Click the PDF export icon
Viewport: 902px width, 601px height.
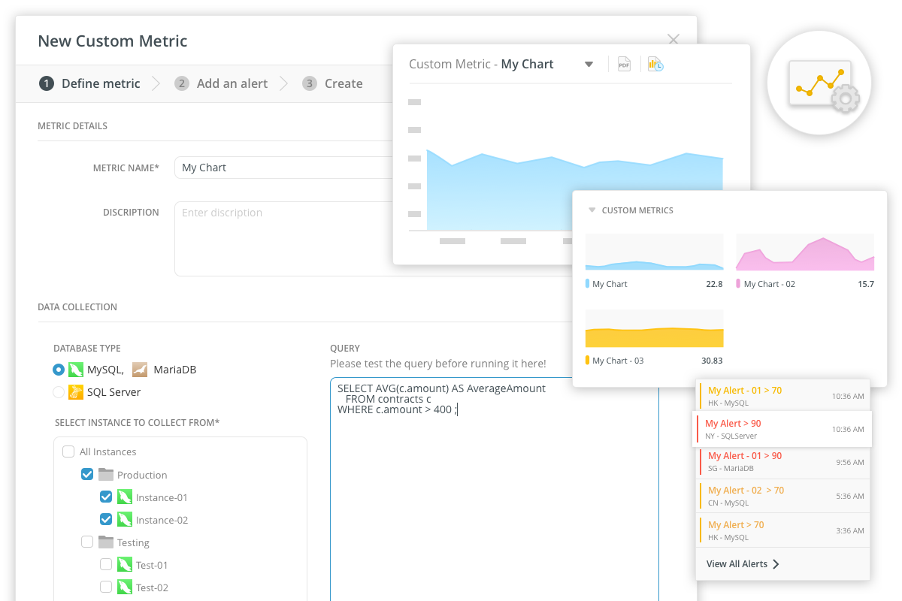pyautogui.click(x=624, y=65)
